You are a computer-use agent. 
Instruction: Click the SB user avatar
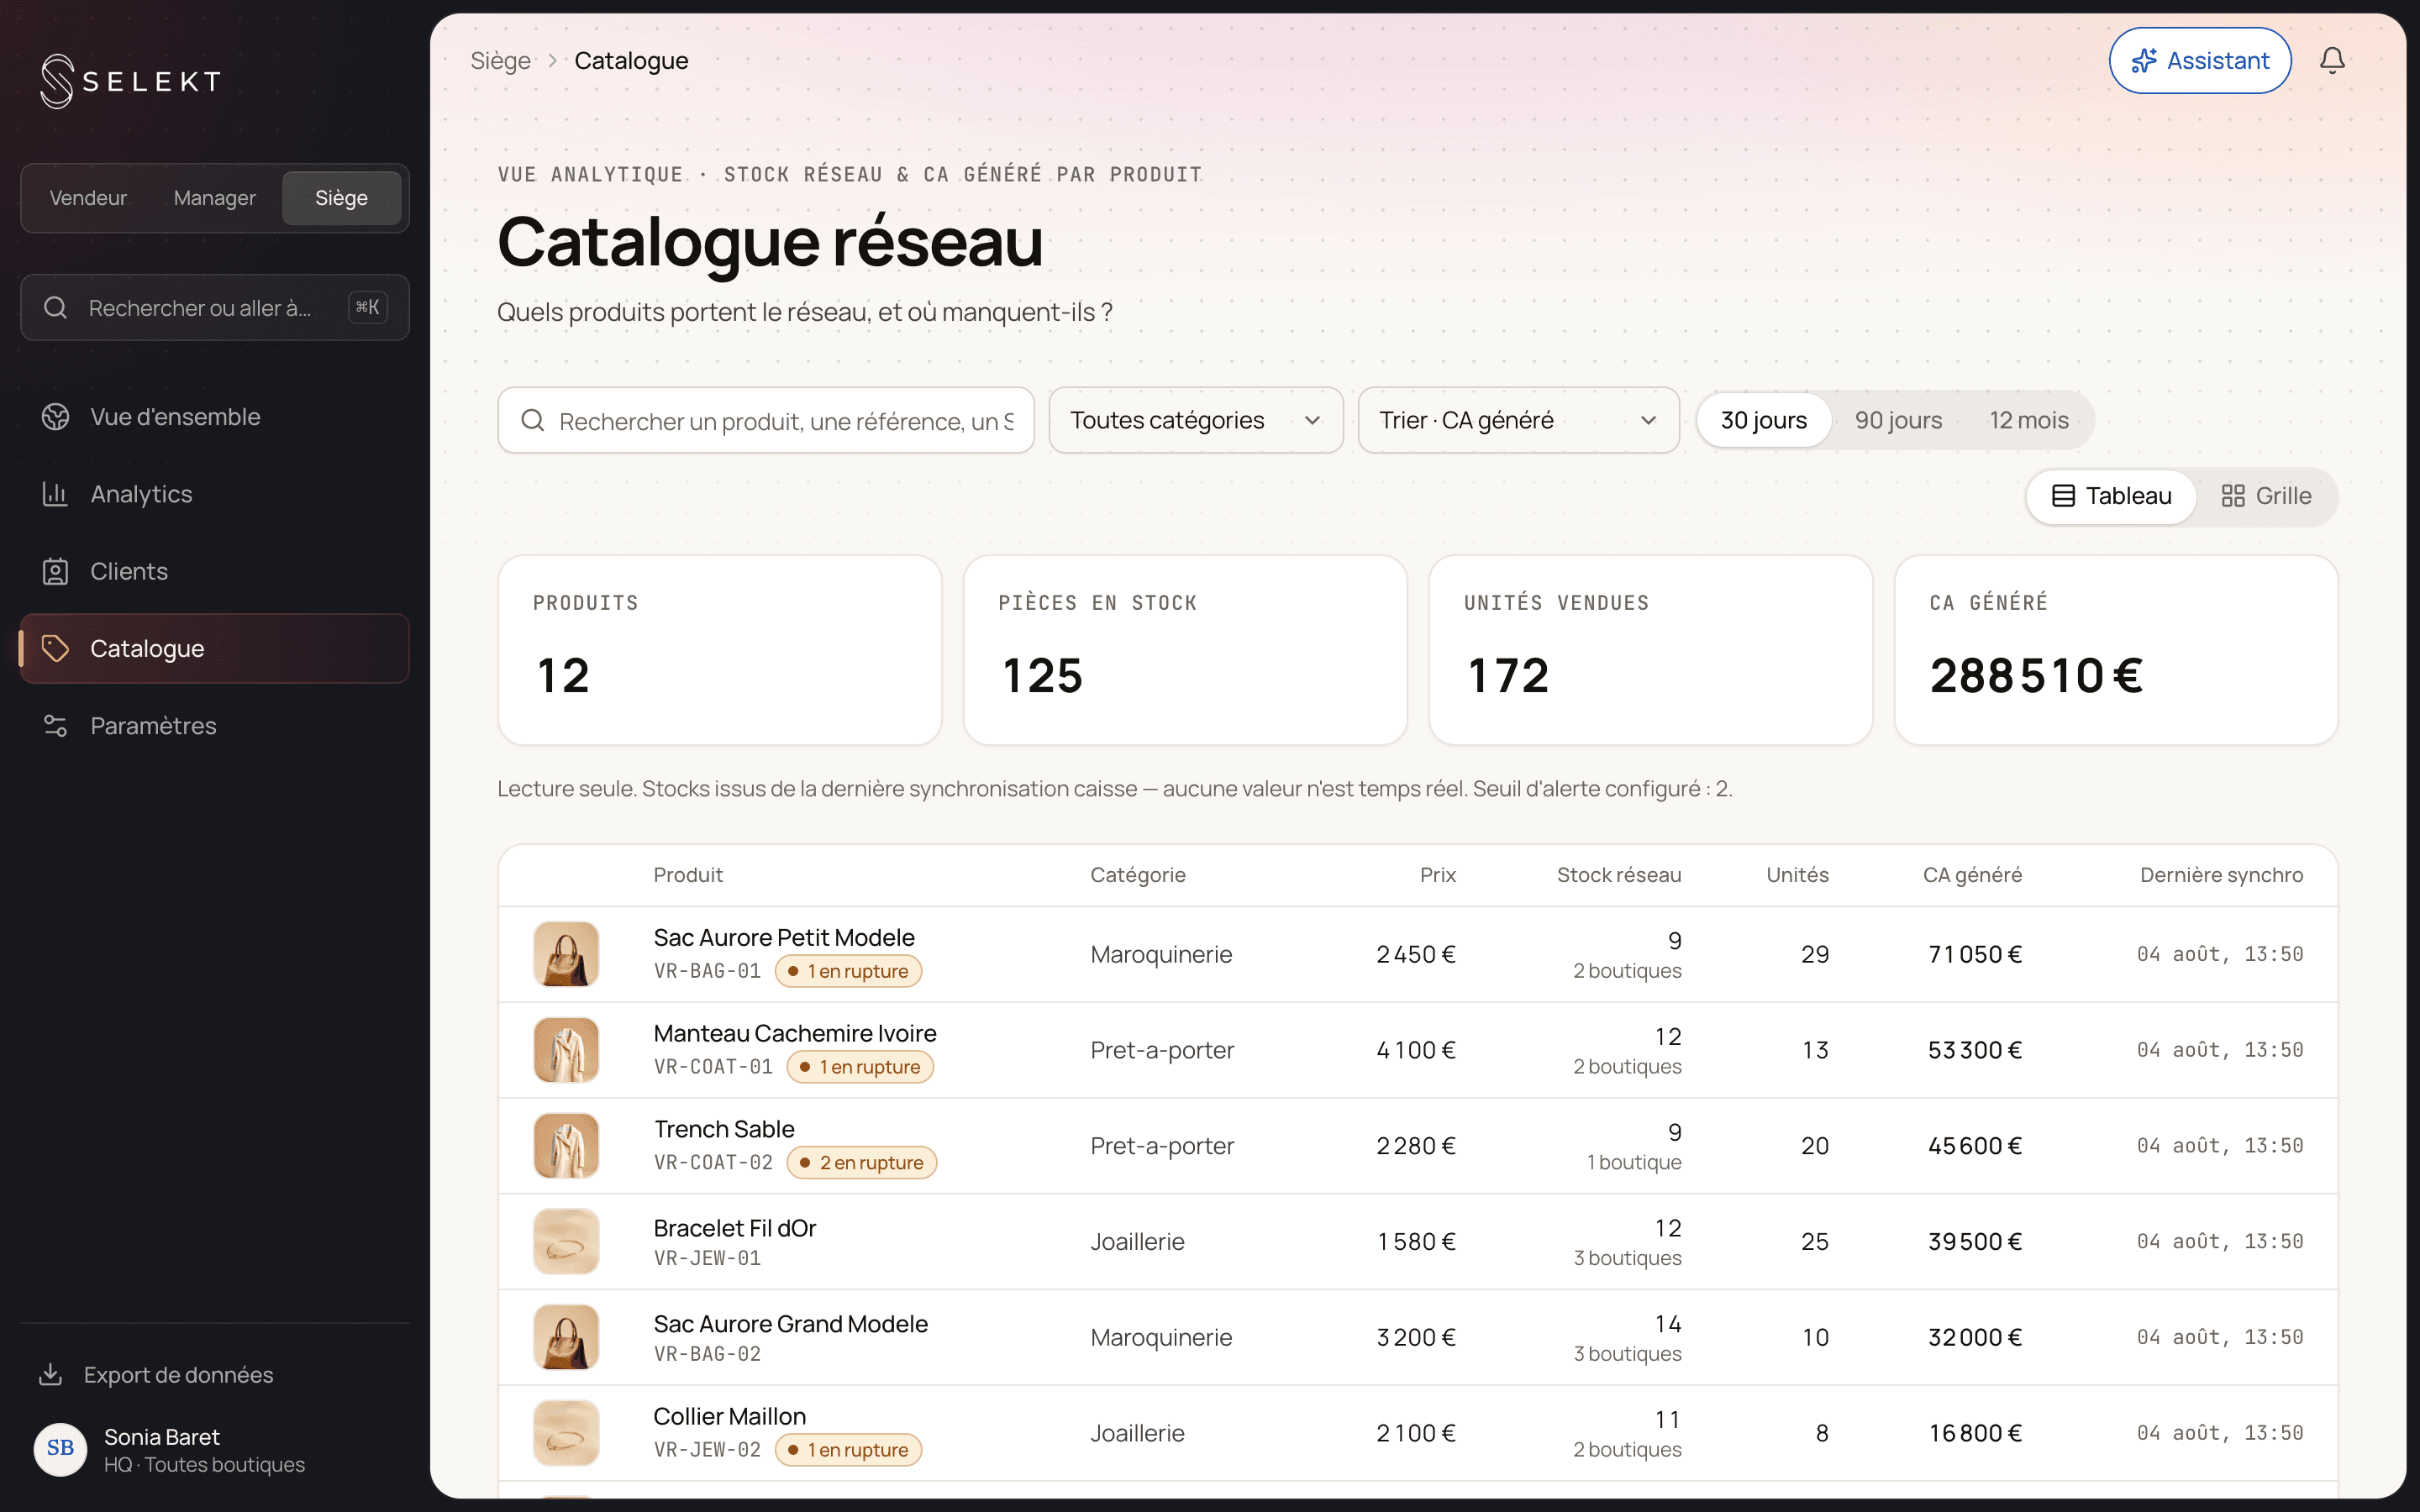60,1448
